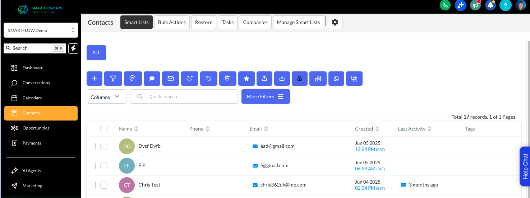Screen dimensions: 530x198
Task: Click inside the Quick search field
Action: coord(184,96)
